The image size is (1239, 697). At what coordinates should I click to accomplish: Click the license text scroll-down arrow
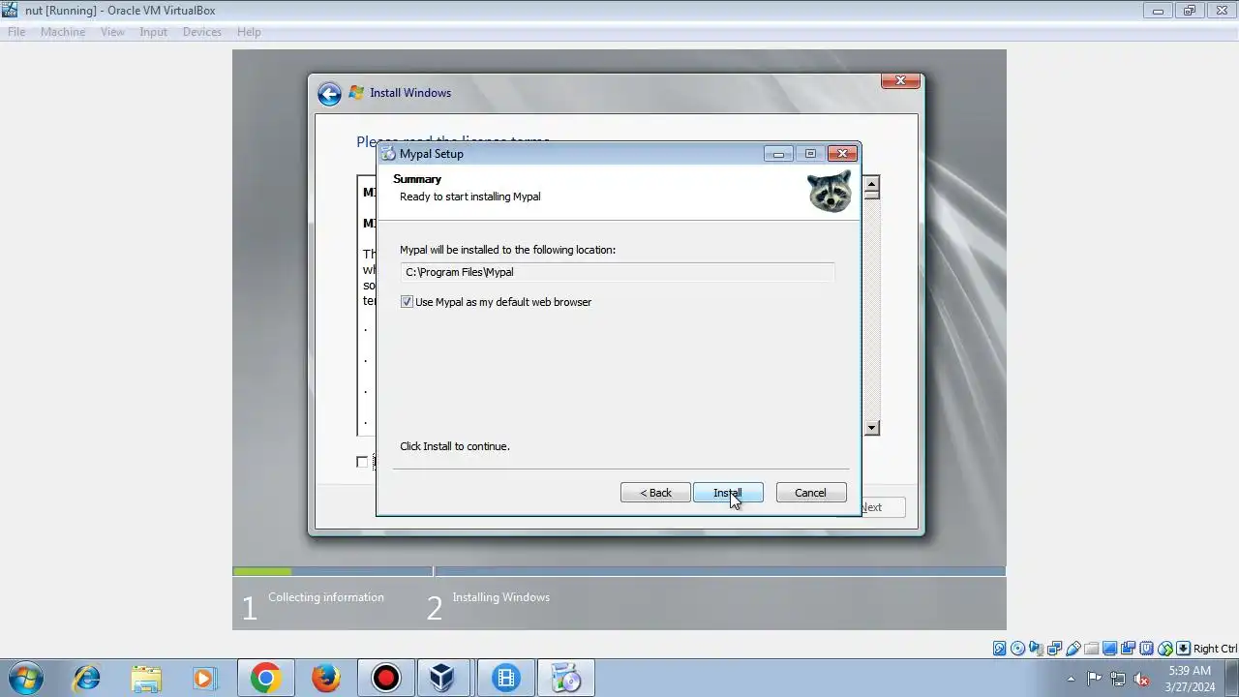[x=872, y=428]
